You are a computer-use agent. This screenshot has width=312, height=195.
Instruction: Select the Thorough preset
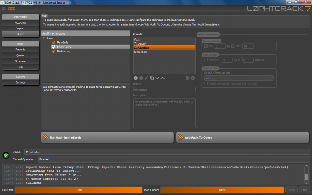(140, 43)
